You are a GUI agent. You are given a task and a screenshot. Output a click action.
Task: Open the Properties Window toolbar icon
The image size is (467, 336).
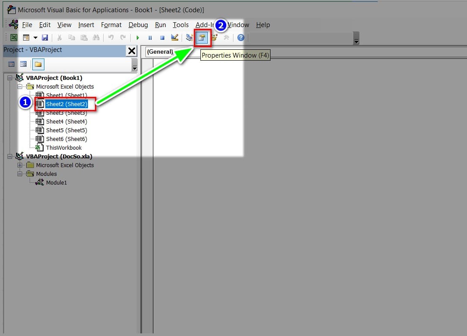(x=202, y=38)
